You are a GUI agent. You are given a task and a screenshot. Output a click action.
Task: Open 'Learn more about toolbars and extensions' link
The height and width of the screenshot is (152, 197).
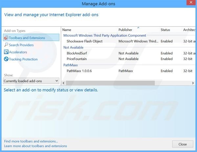click(35, 146)
